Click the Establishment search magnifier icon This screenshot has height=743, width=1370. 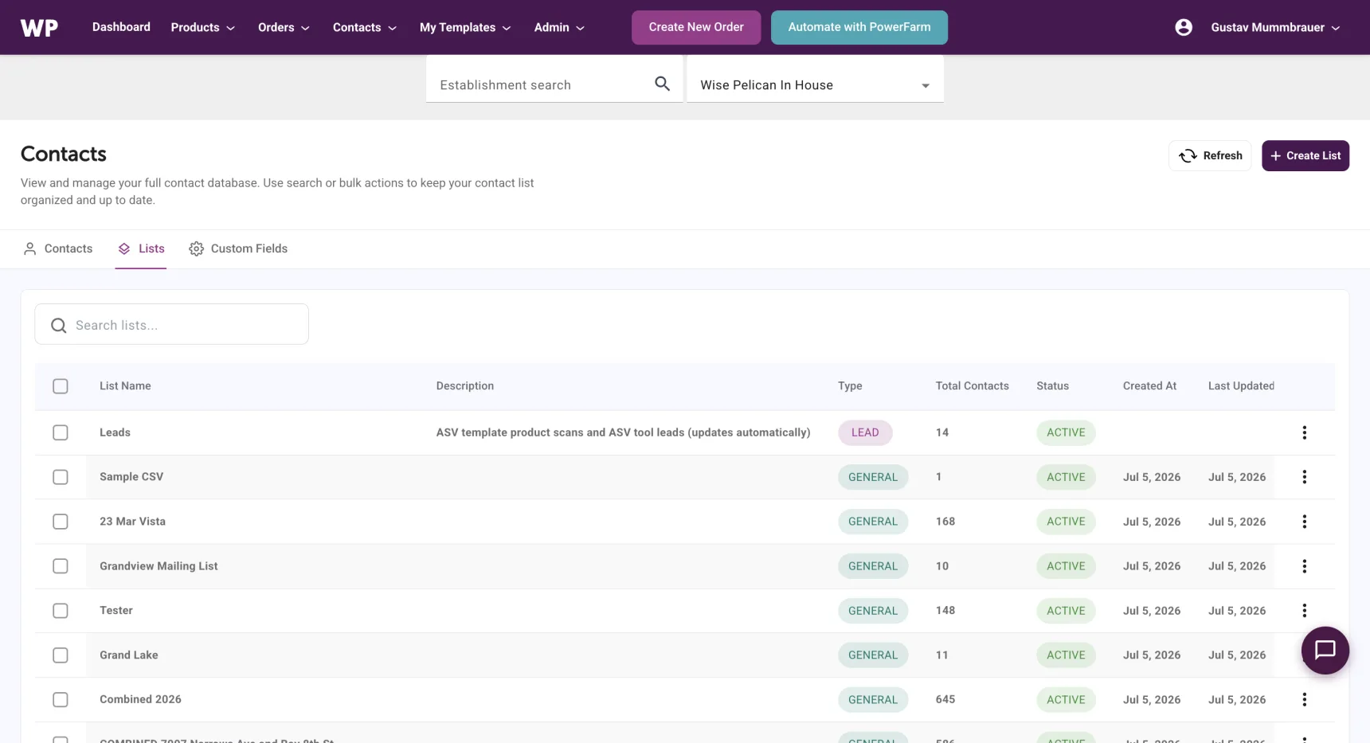point(662,84)
